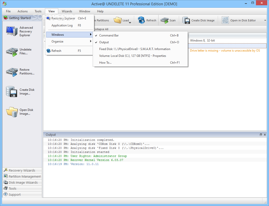Click the Create Disk Image sidebar icon
The height and width of the screenshot is (206, 269).
coord(12,92)
